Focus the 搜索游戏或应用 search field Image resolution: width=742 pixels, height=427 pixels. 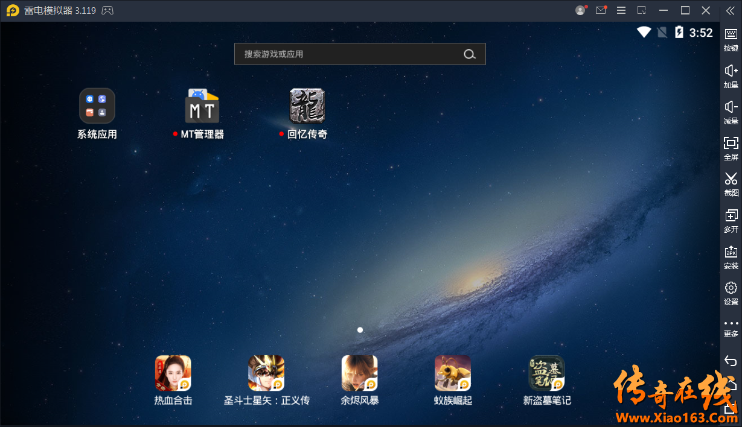(360, 54)
